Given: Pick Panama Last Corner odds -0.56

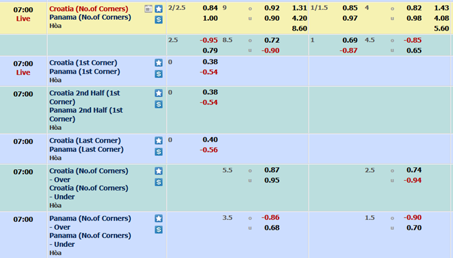Looking at the screenshot, I should pyautogui.click(x=209, y=150).
